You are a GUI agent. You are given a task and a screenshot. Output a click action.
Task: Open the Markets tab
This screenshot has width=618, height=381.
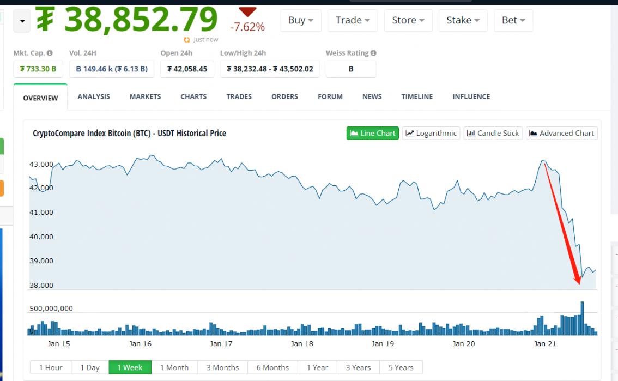pyautogui.click(x=145, y=96)
